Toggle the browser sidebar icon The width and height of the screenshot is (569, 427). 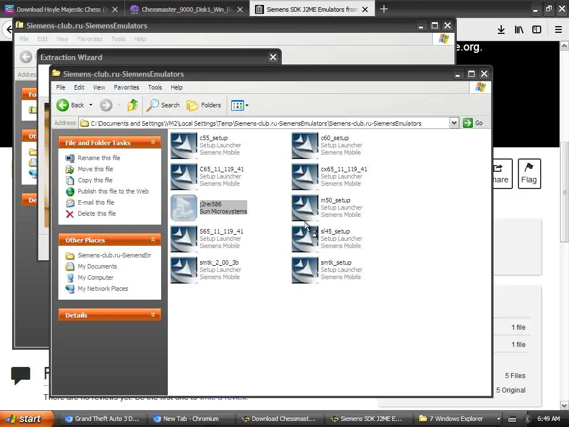pyautogui.click(x=537, y=30)
